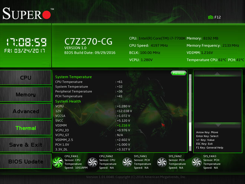The image size is (245, 184).
Task: Click the Memory 8192 MB value
Action: 211,38
